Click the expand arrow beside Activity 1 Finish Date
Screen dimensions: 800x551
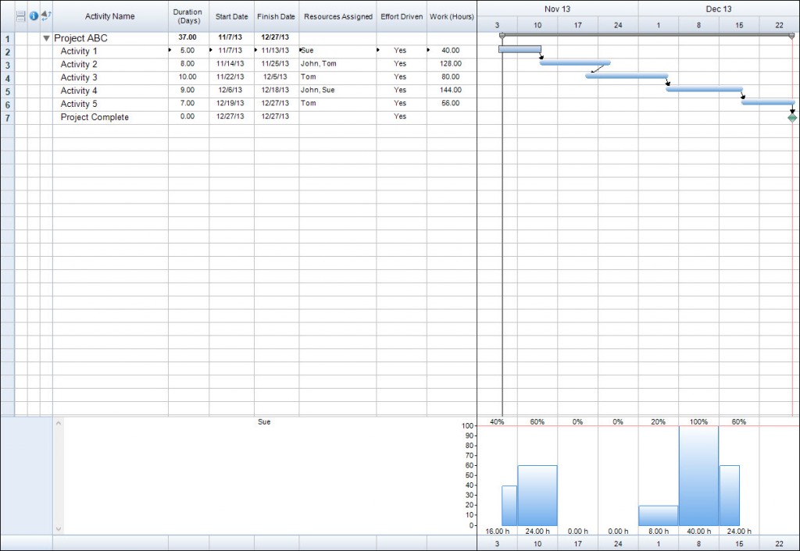click(255, 50)
